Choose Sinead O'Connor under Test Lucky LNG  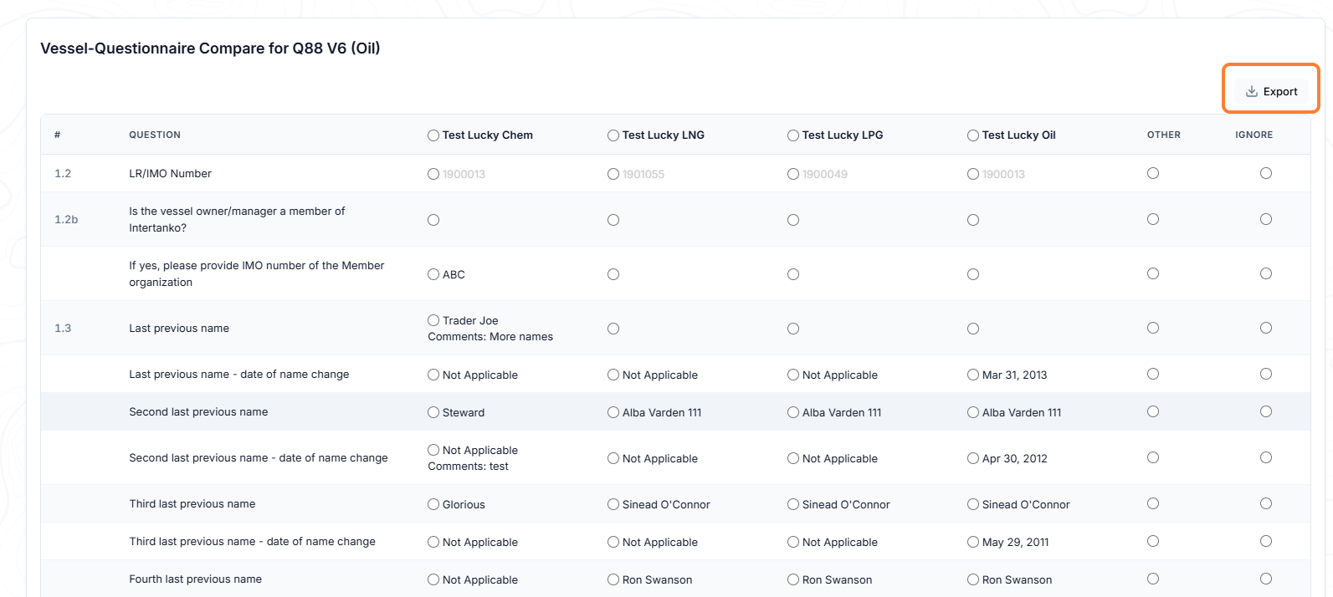tap(613, 504)
